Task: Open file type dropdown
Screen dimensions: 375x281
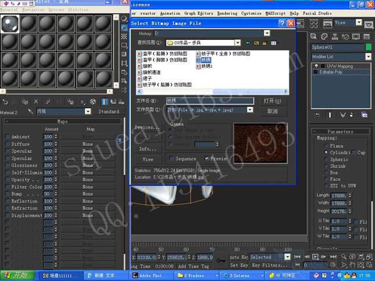Action: tap(250, 110)
